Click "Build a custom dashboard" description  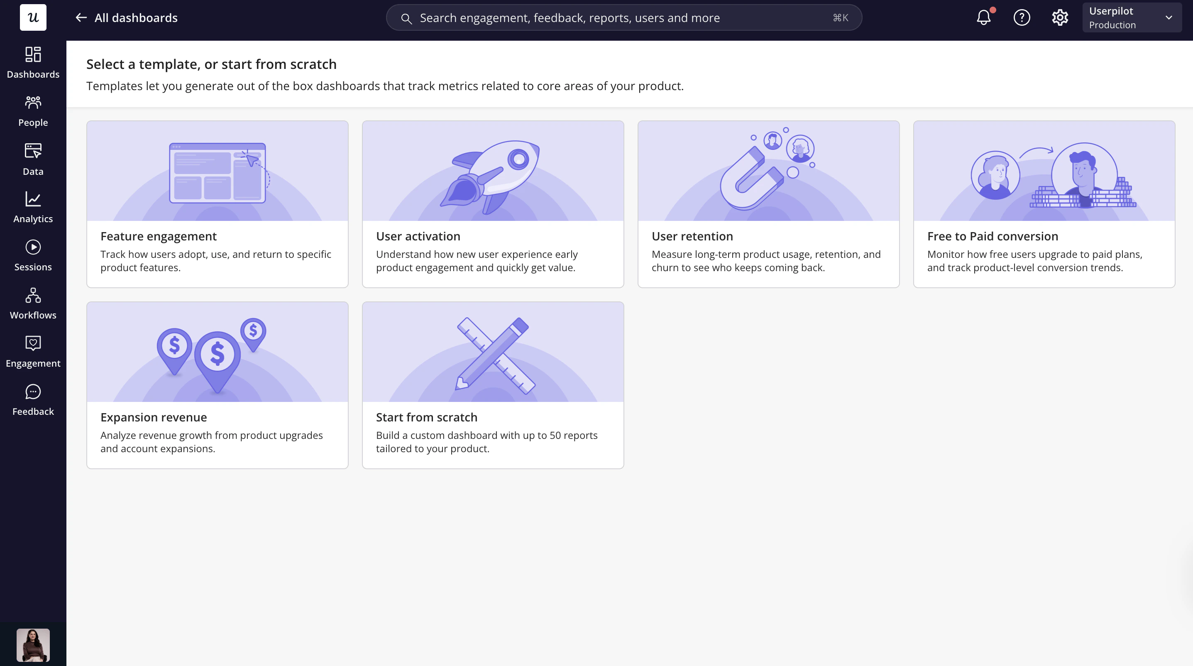pos(487,442)
